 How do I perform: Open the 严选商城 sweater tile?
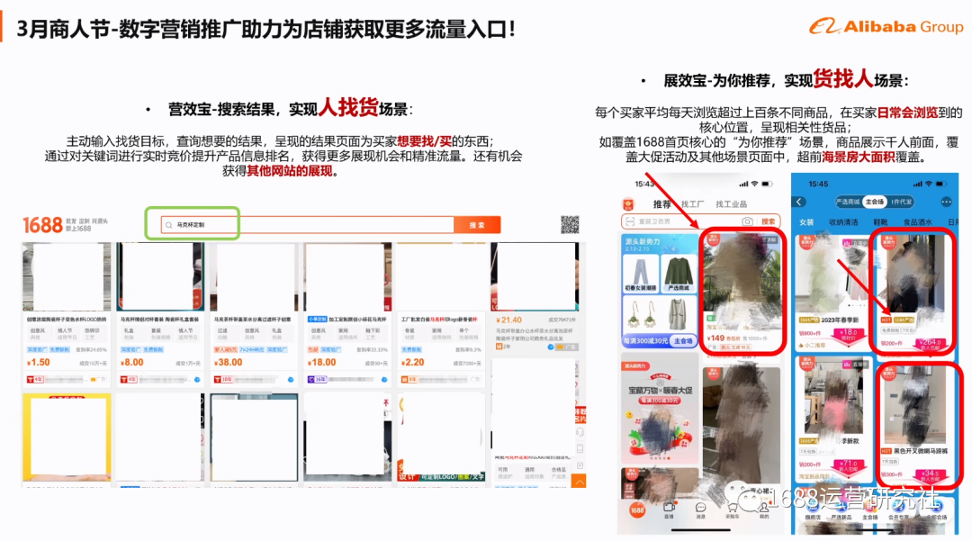[679, 274]
